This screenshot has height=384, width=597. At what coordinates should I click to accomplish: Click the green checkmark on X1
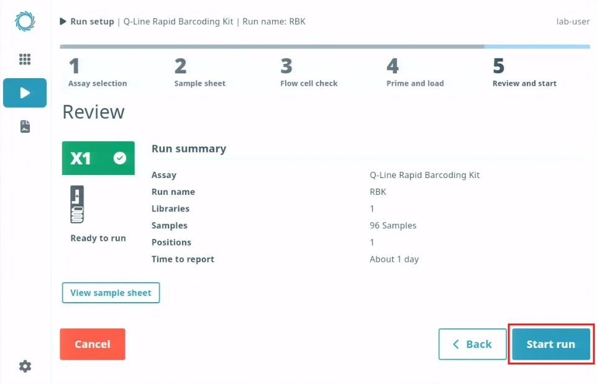(x=120, y=158)
